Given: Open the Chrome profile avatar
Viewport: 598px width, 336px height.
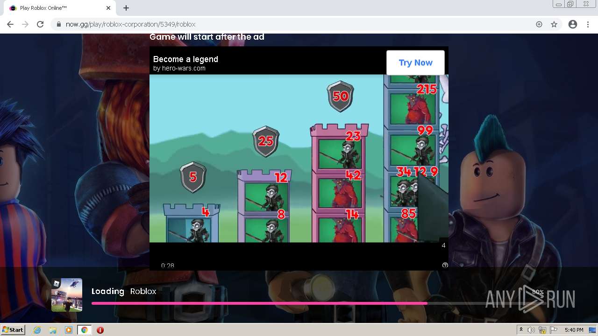Looking at the screenshot, I should 573,24.
